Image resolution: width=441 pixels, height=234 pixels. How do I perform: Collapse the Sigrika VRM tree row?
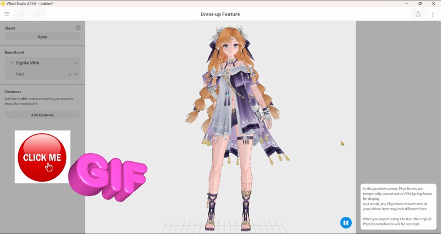[11, 63]
